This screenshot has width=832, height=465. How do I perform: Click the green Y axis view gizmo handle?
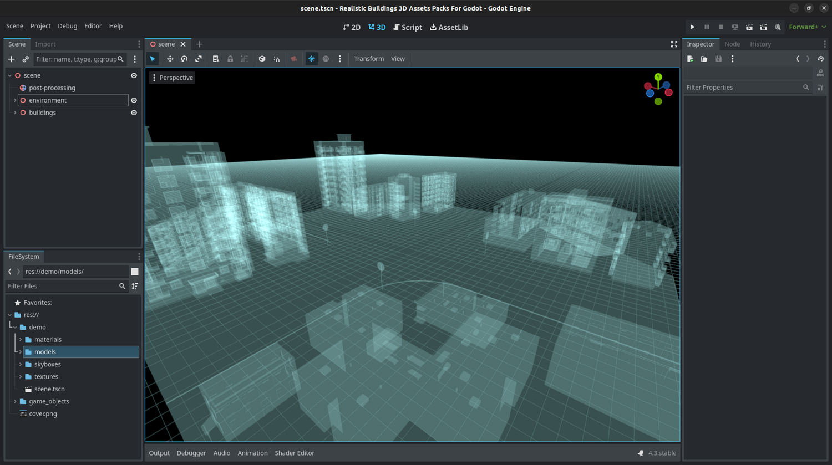click(658, 77)
